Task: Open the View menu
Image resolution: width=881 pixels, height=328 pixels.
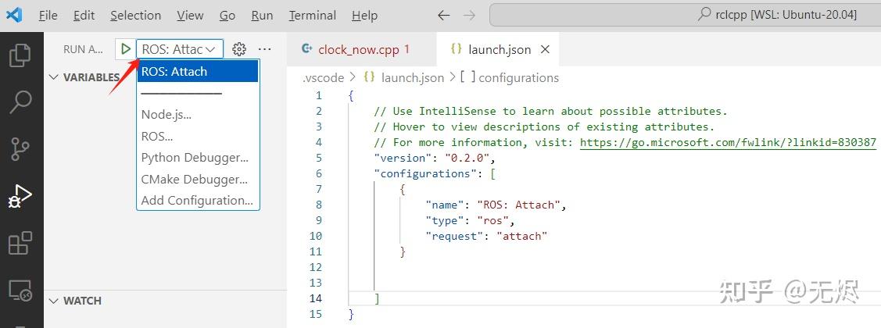Action: 190,15
